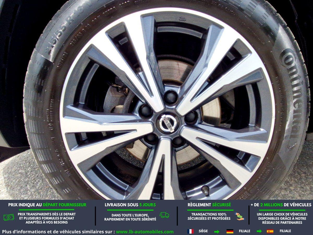313x235 pixels.
Task: Click the 'SIÈGE' label
Action: (203, 231)
